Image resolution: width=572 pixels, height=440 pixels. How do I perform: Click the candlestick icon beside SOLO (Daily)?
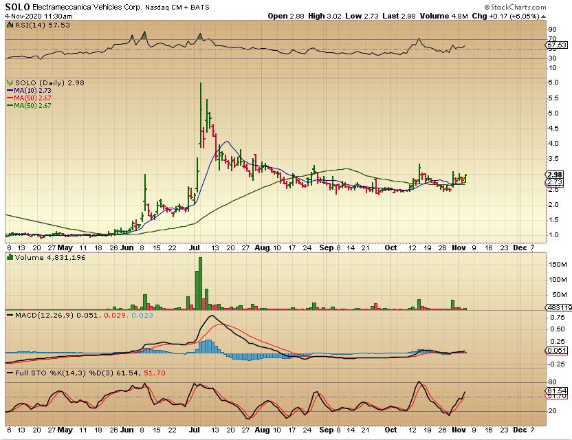tap(10, 82)
